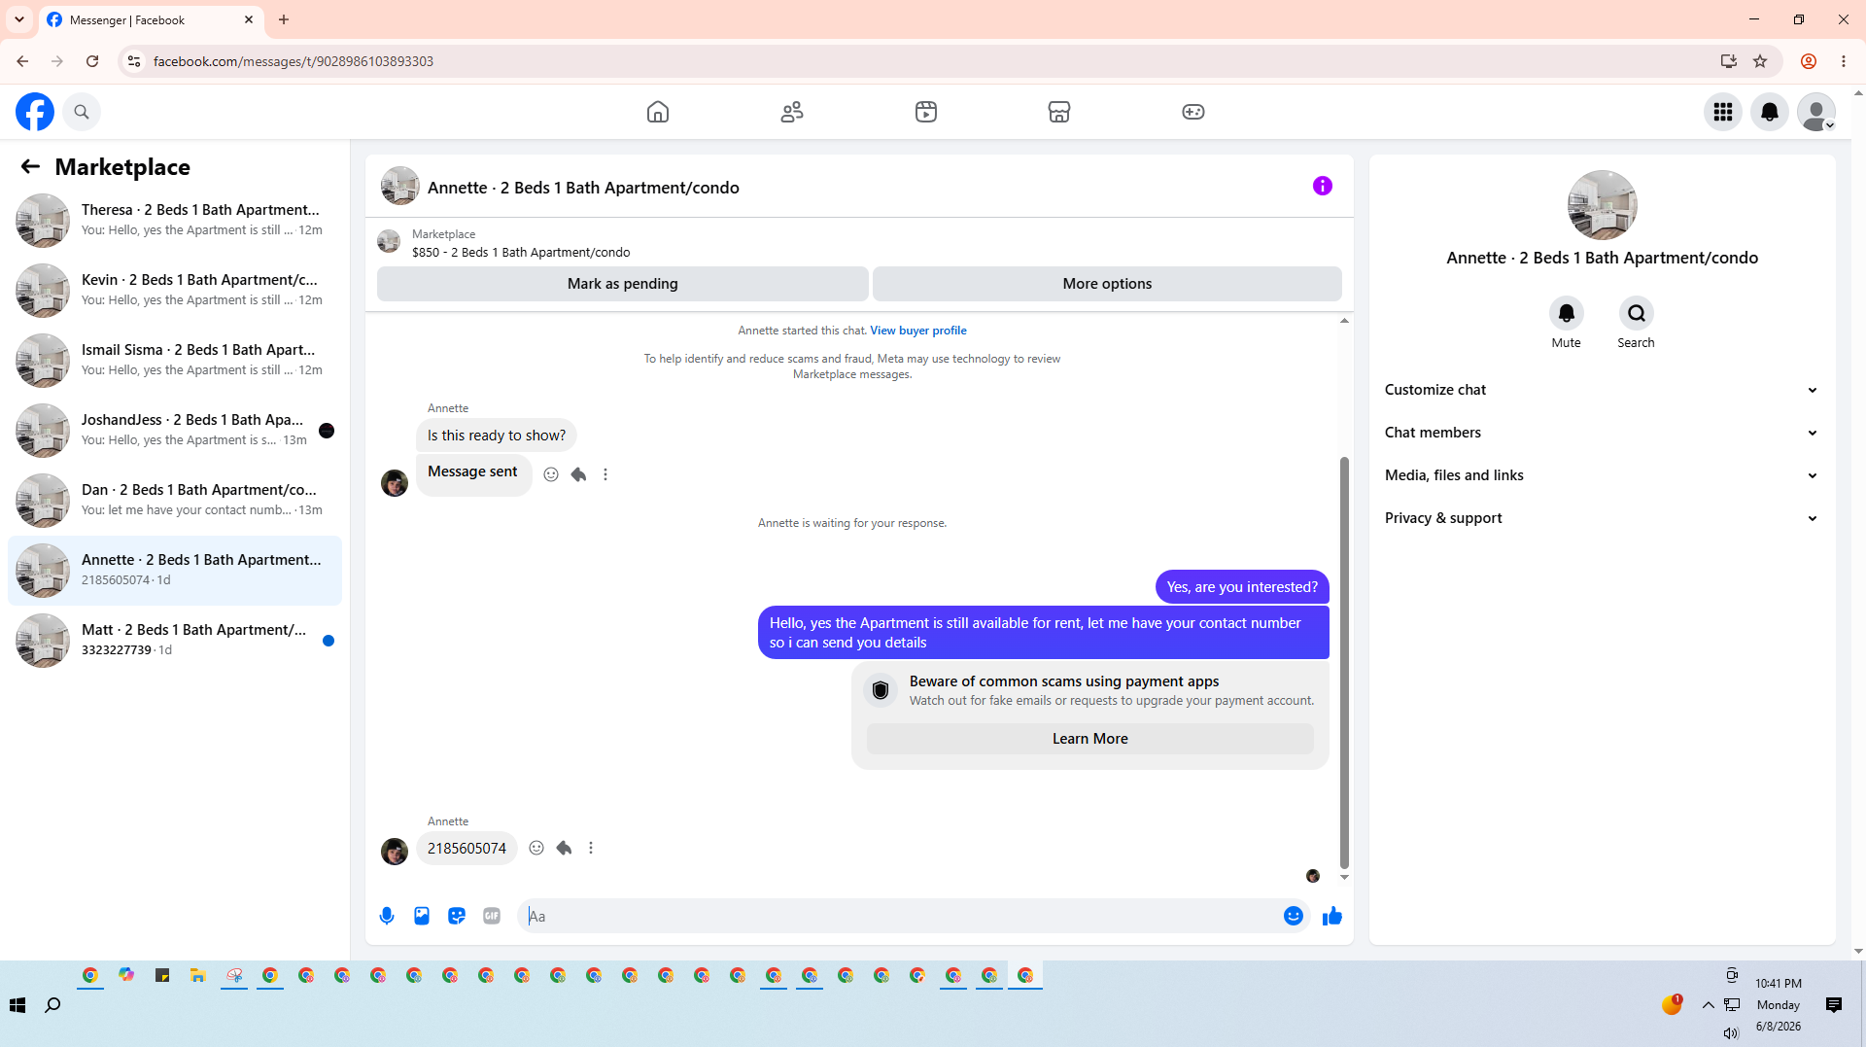Click the chat message scrollbar

point(1344,661)
